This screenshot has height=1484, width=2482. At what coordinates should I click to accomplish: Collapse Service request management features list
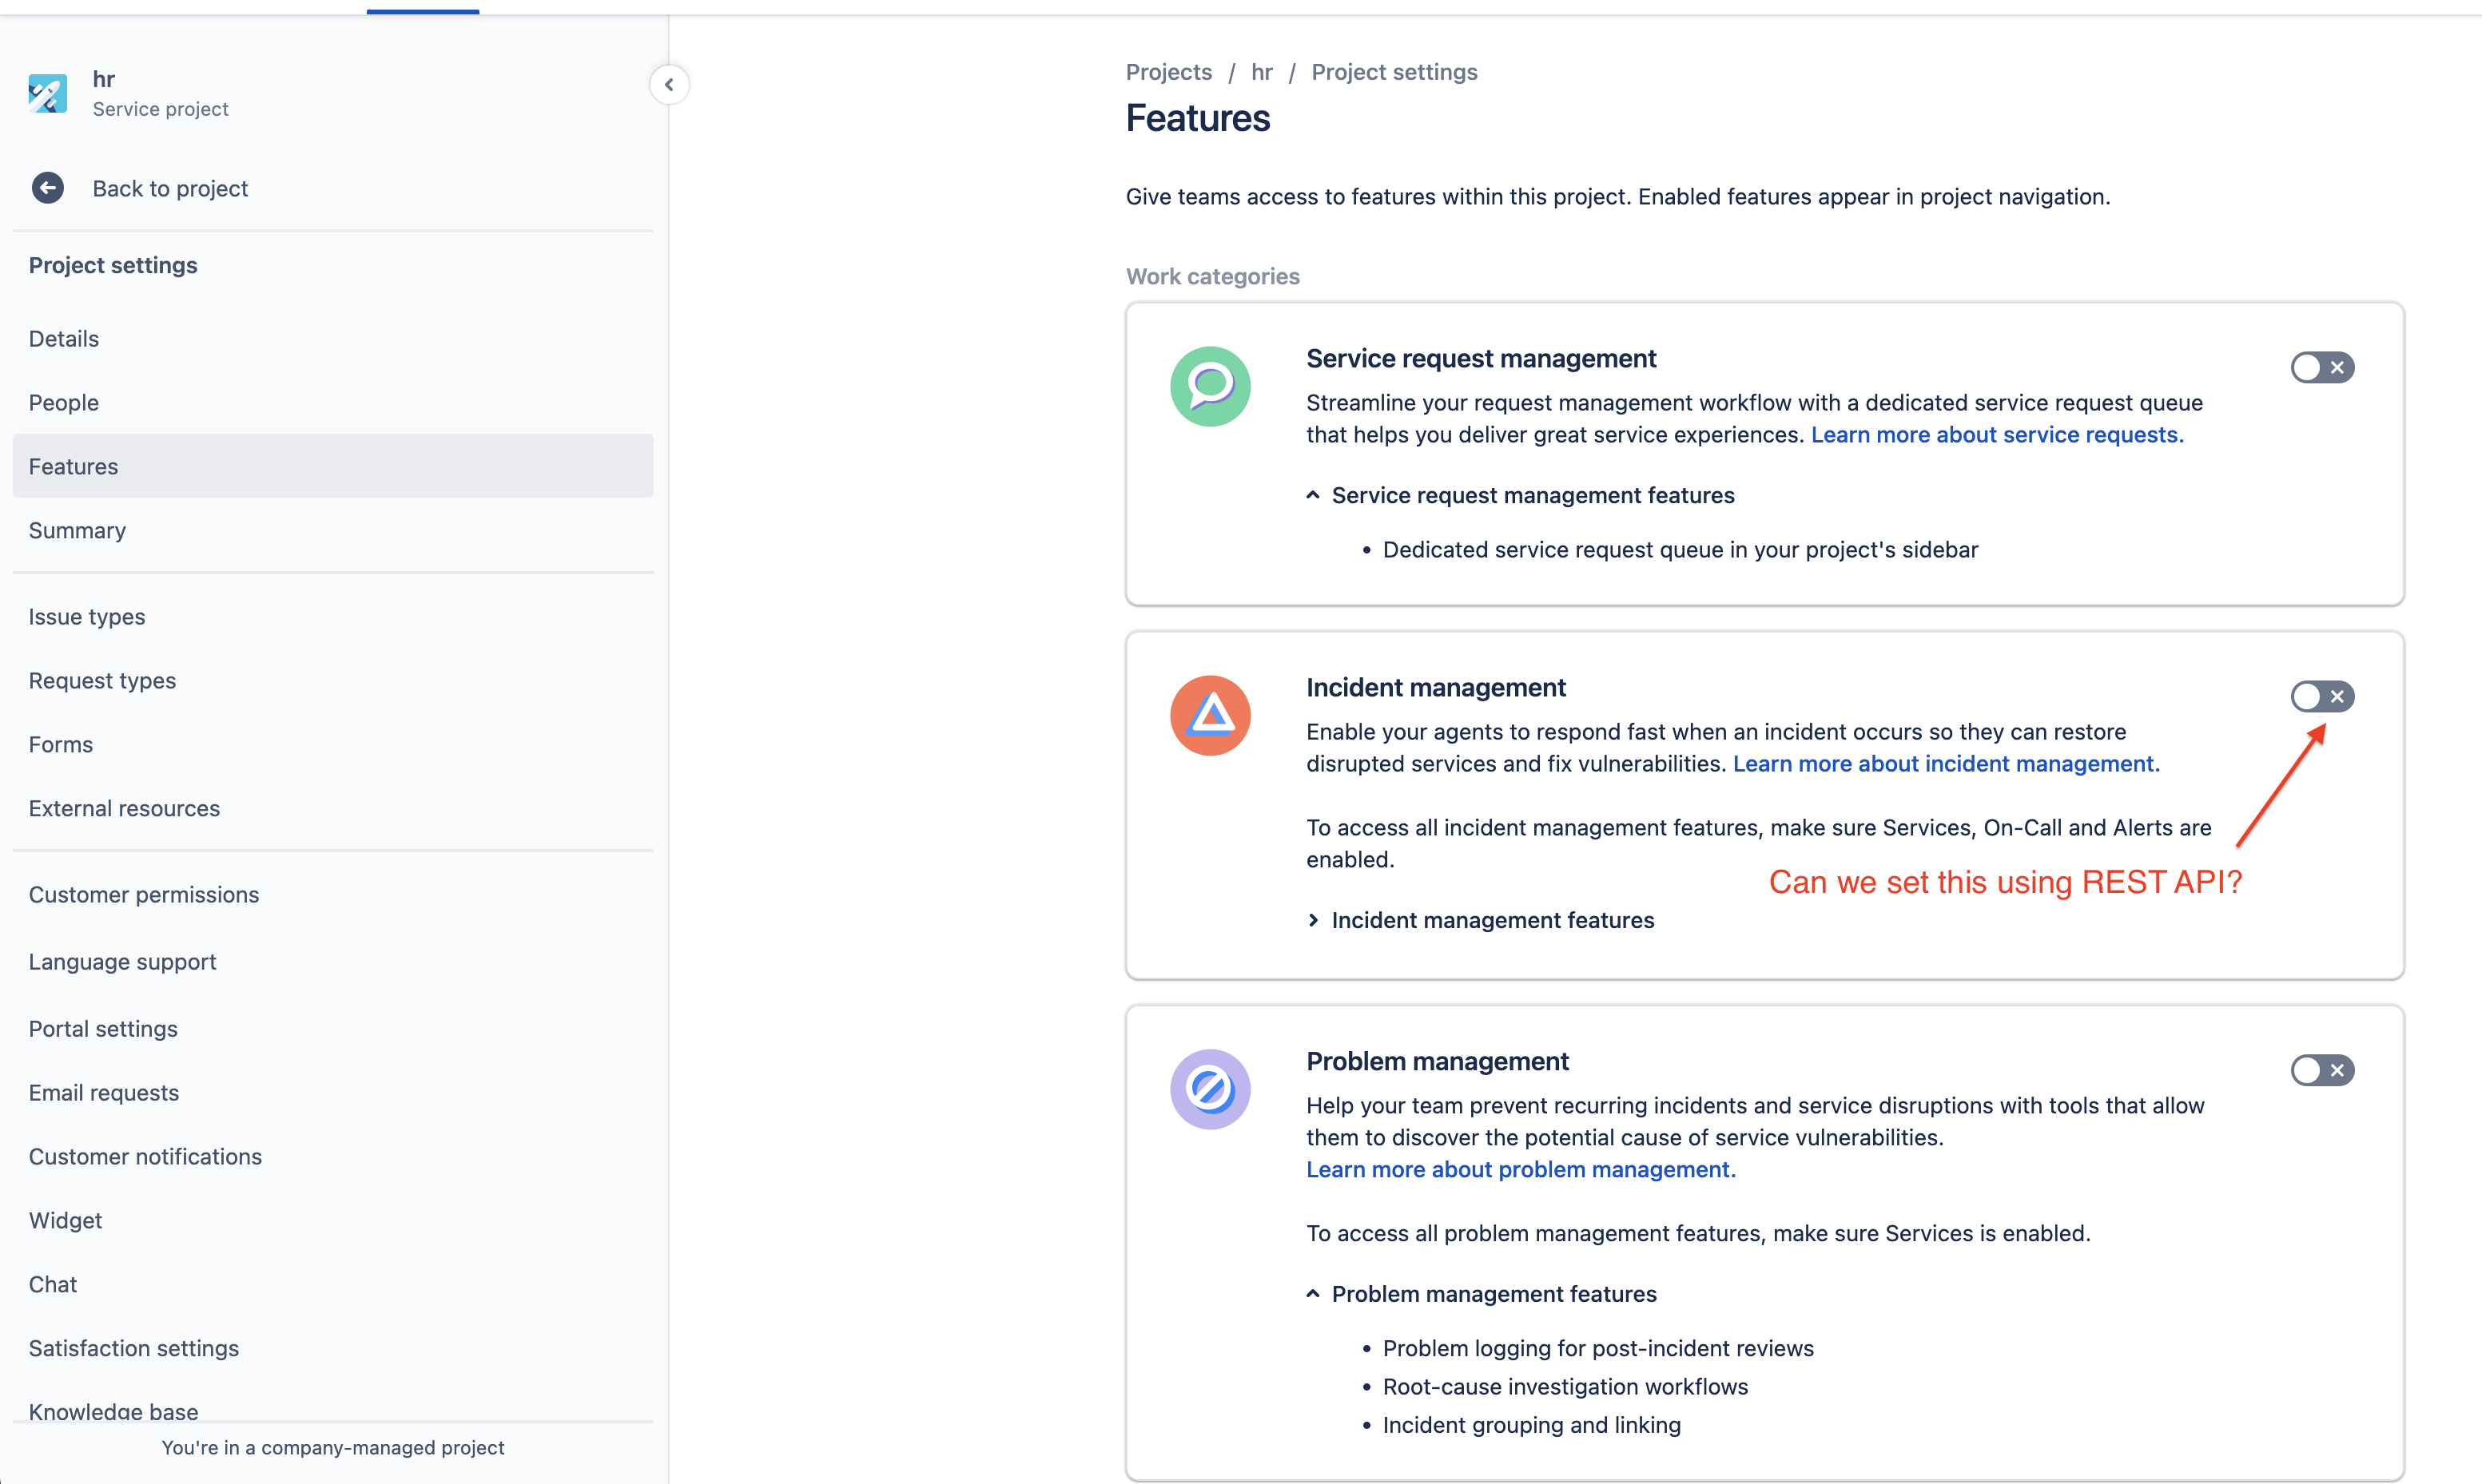pyautogui.click(x=1520, y=496)
